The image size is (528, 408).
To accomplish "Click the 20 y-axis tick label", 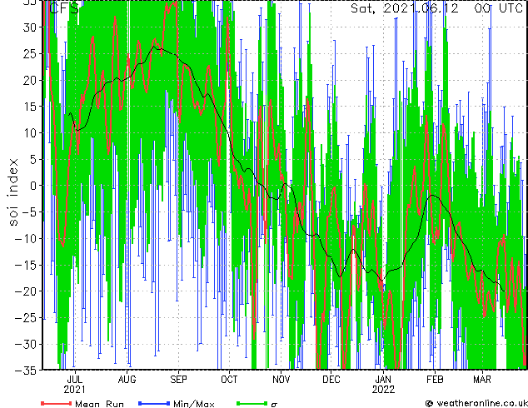I will pyautogui.click(x=30, y=80).
